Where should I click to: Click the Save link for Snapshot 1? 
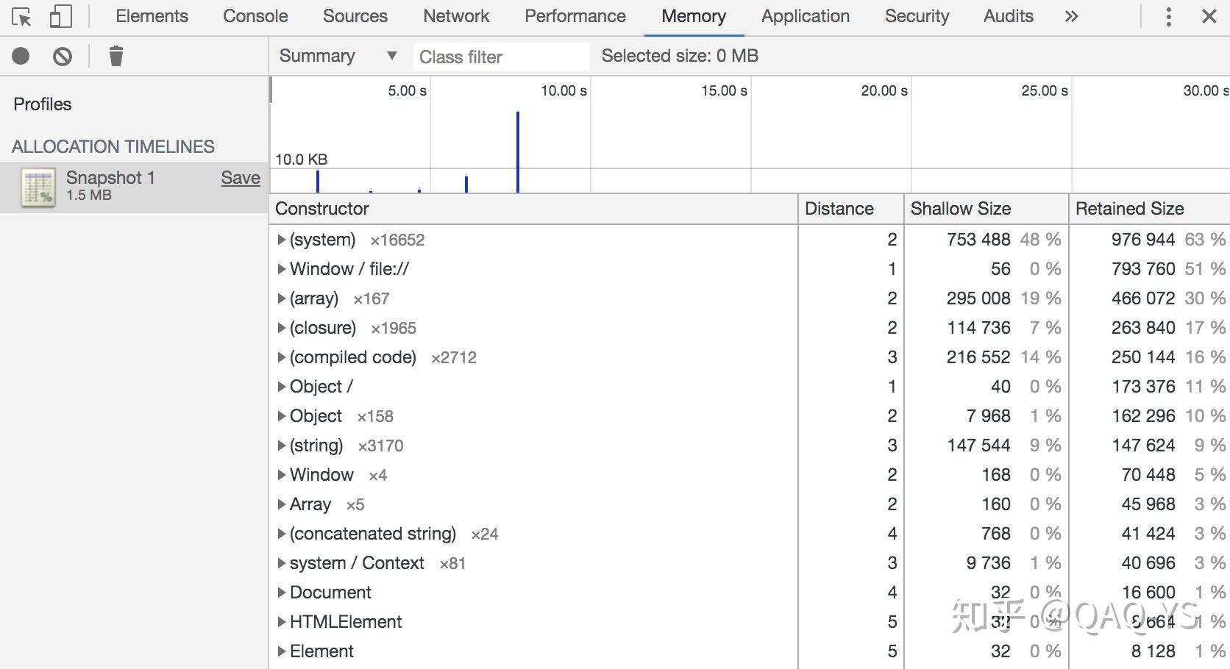point(241,177)
